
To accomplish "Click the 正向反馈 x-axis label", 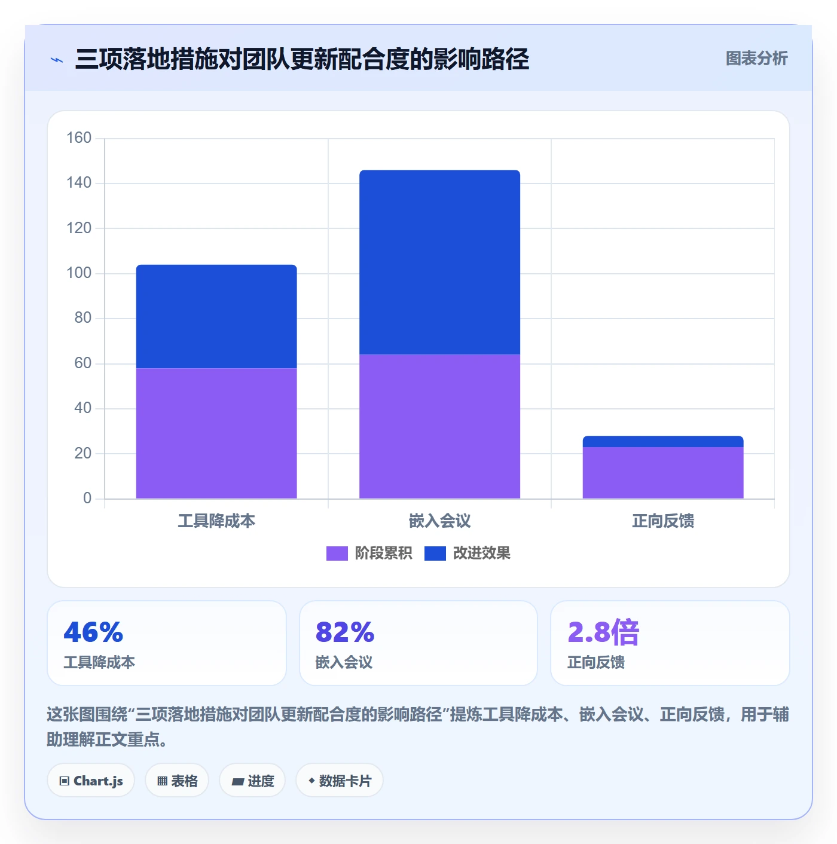I will pos(663,521).
